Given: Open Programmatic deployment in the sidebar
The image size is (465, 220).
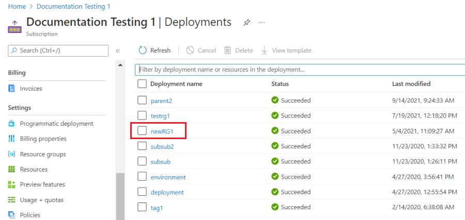Looking at the screenshot, I should coord(57,123).
